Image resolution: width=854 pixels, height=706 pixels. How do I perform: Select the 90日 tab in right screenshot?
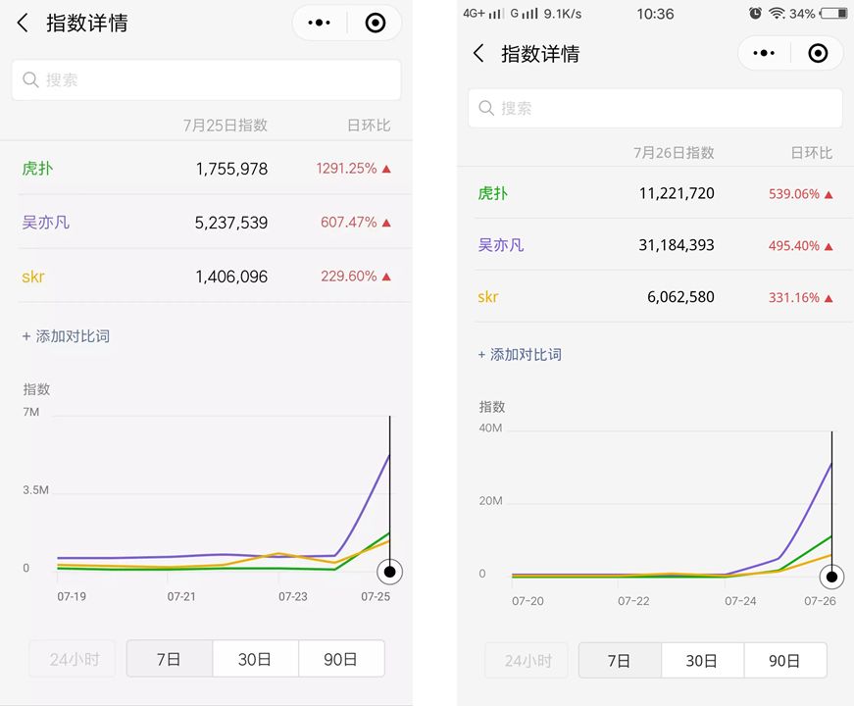point(785,661)
